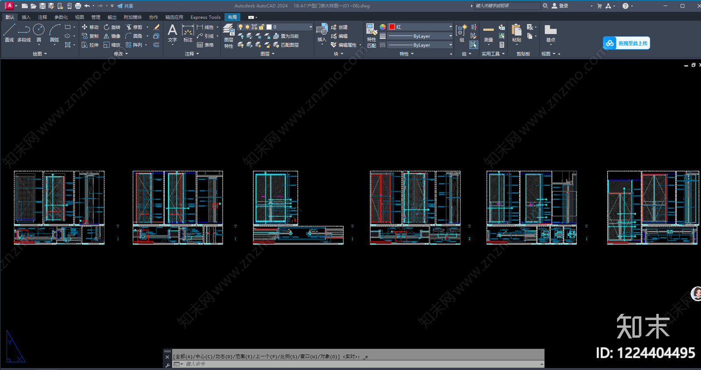The height and width of the screenshot is (370, 701).
Task: Expand the 注释 panel flyout
Action: point(192,54)
